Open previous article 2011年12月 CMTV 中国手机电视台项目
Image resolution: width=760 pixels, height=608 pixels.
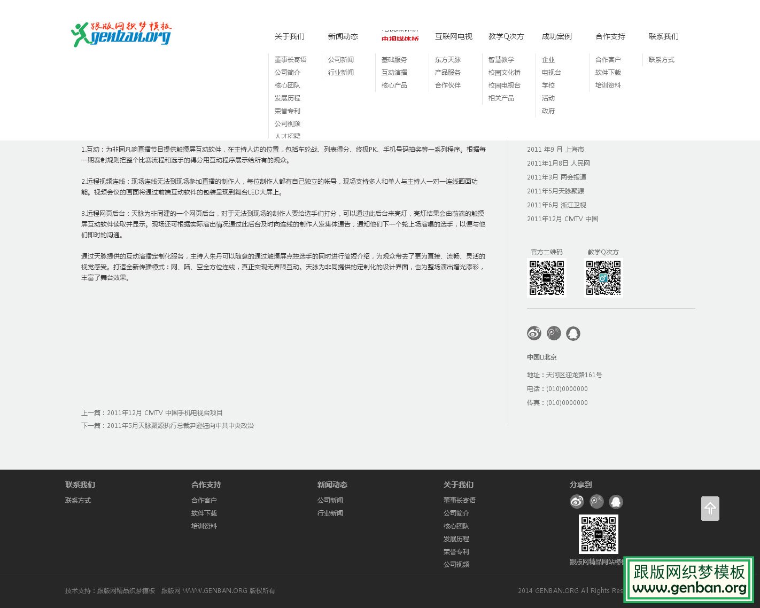tap(164, 412)
